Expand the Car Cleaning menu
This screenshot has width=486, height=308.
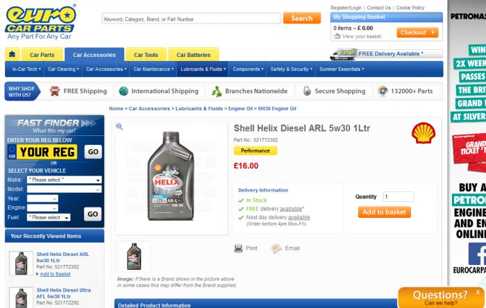pyautogui.click(x=63, y=69)
